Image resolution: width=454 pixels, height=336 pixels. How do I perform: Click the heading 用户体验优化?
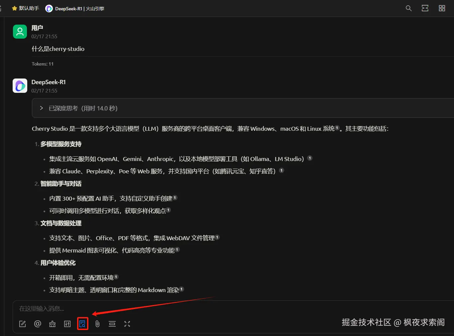coord(58,263)
